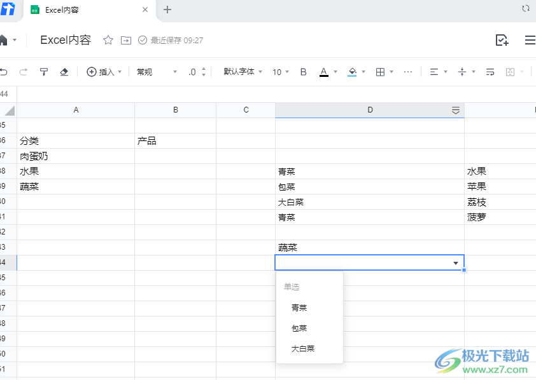The height and width of the screenshot is (380, 536).
Task: Open the D44 cell dropdown arrow
Action: click(456, 263)
